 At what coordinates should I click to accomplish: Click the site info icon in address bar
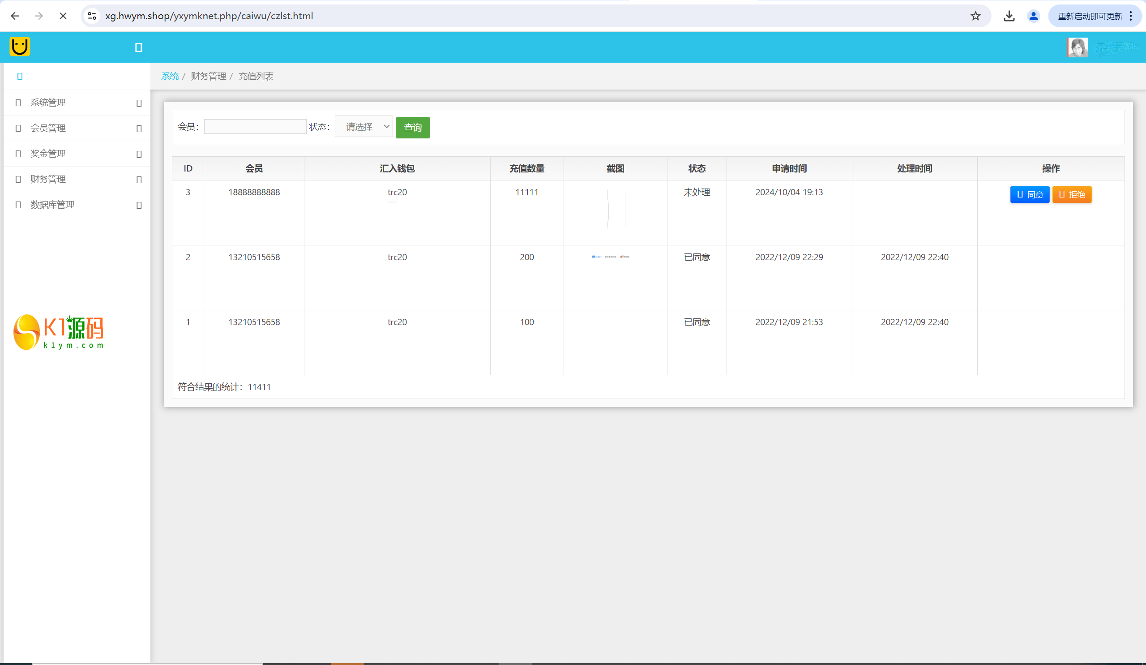pos(92,17)
